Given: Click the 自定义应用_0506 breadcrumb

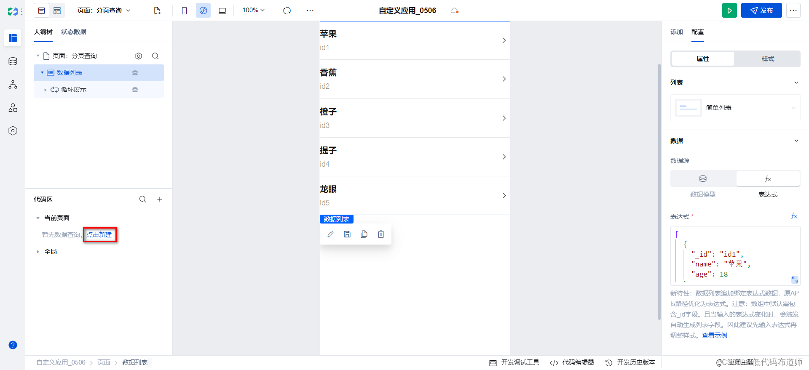Looking at the screenshot, I should (61, 362).
